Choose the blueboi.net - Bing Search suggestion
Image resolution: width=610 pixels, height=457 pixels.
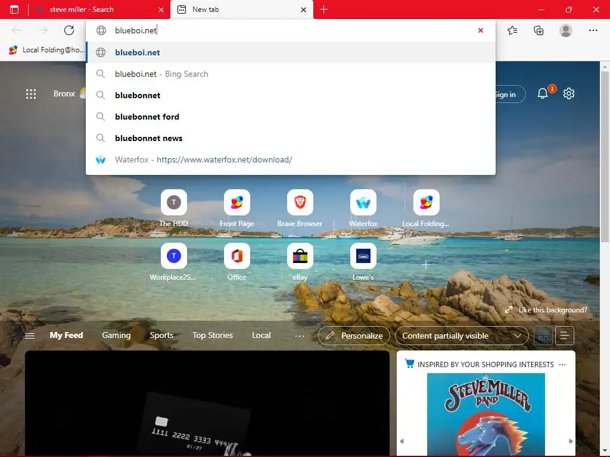click(x=291, y=74)
